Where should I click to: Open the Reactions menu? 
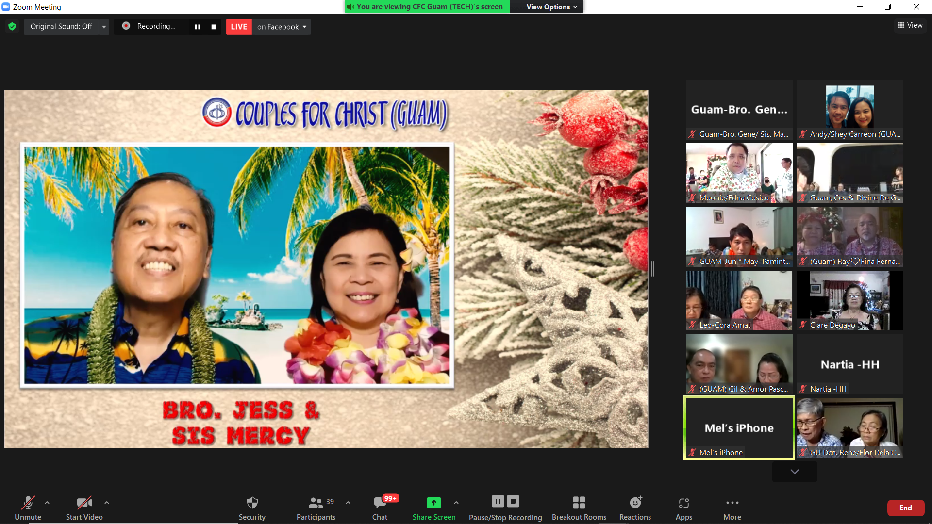tap(635, 508)
